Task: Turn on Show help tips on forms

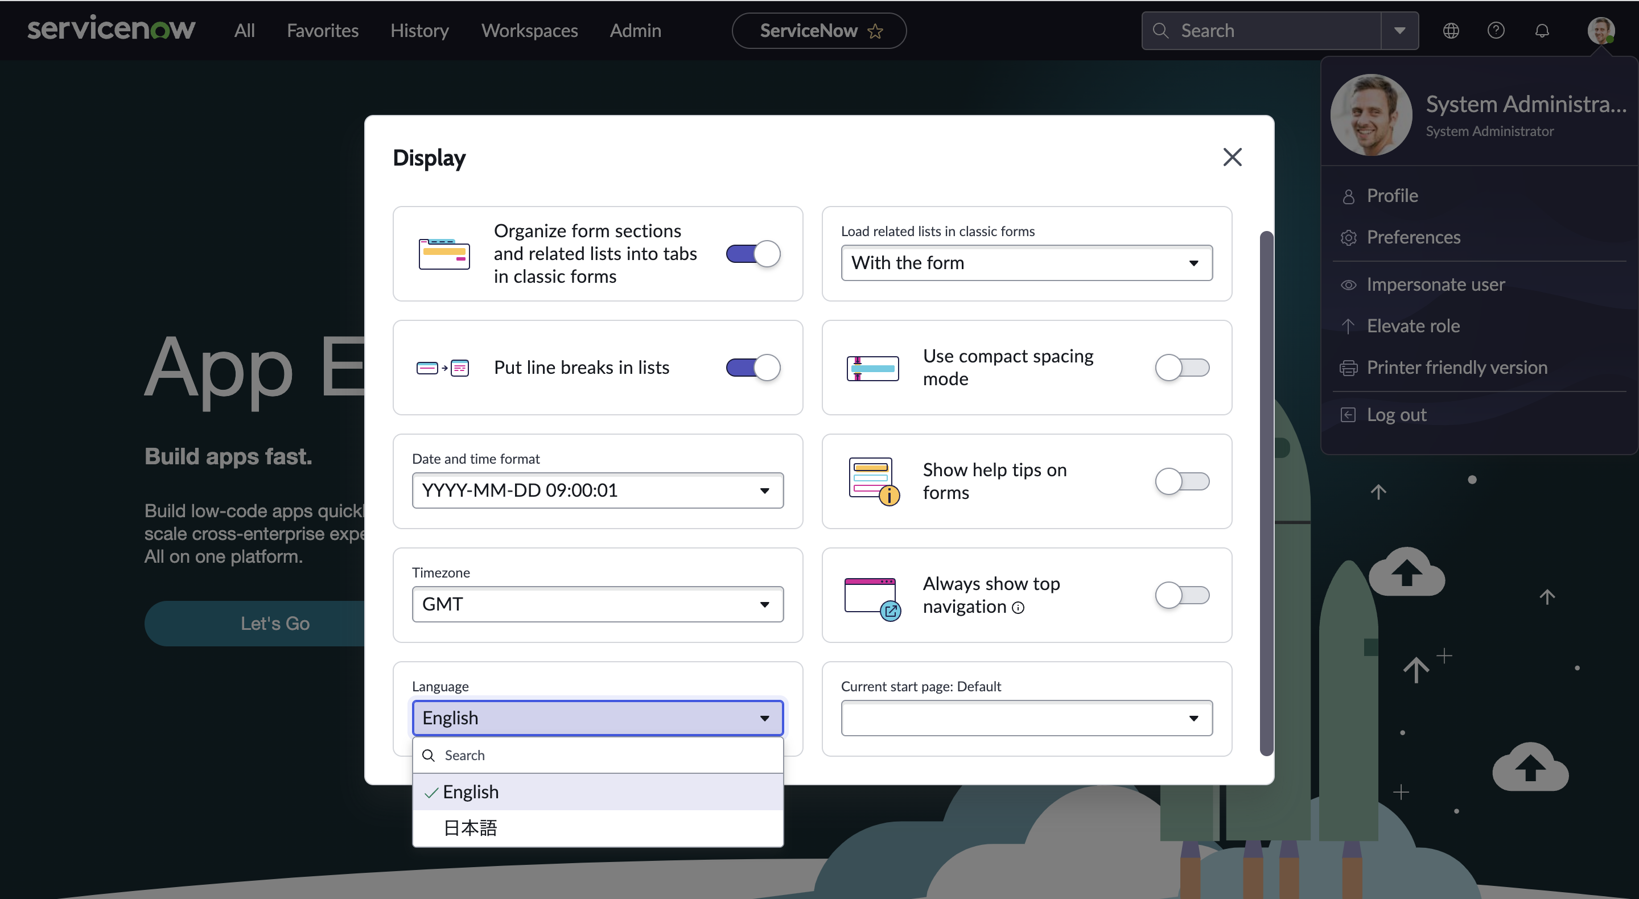Action: [1181, 481]
